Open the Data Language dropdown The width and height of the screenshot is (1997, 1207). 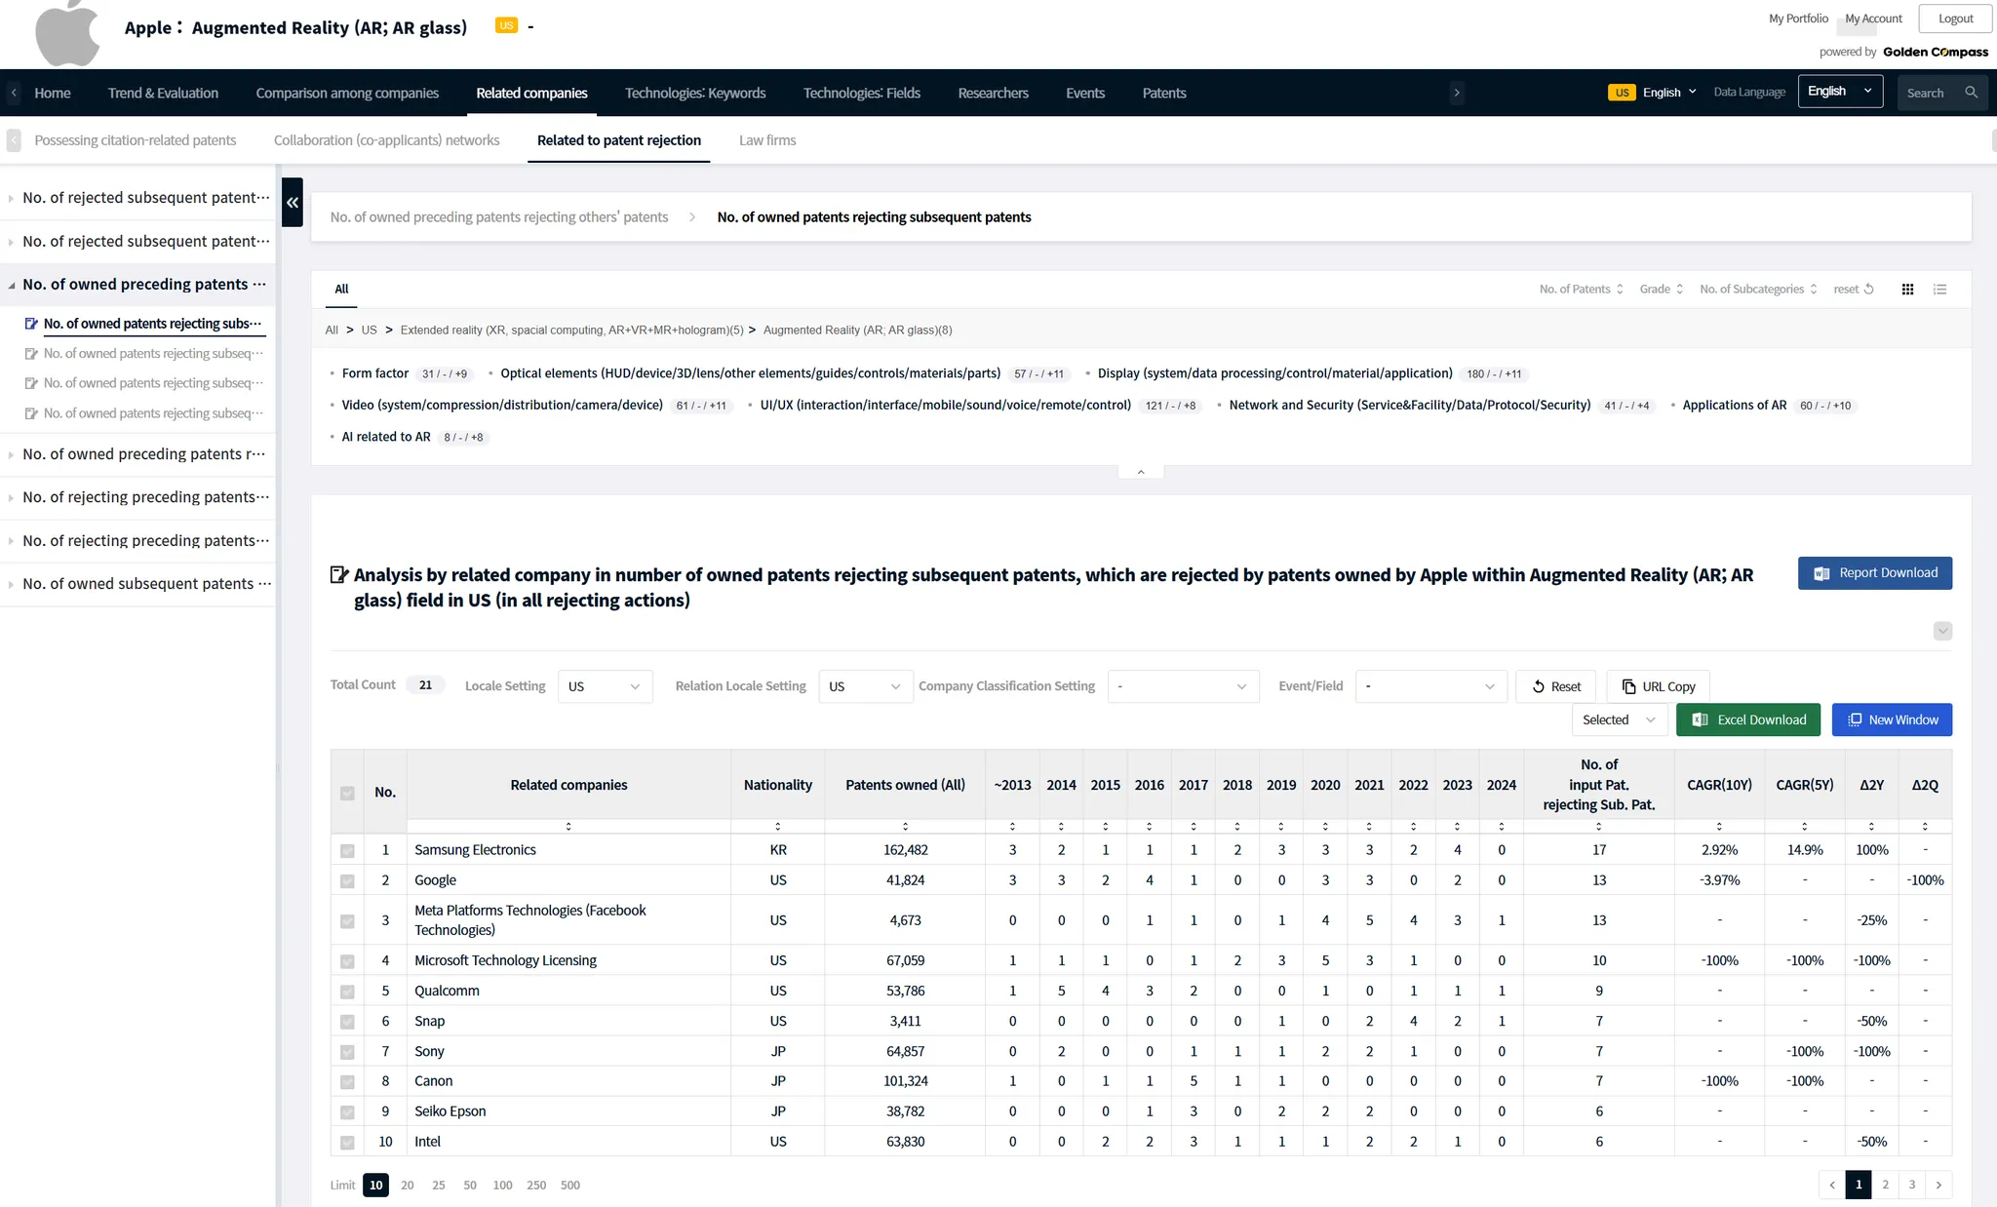coord(1839,92)
